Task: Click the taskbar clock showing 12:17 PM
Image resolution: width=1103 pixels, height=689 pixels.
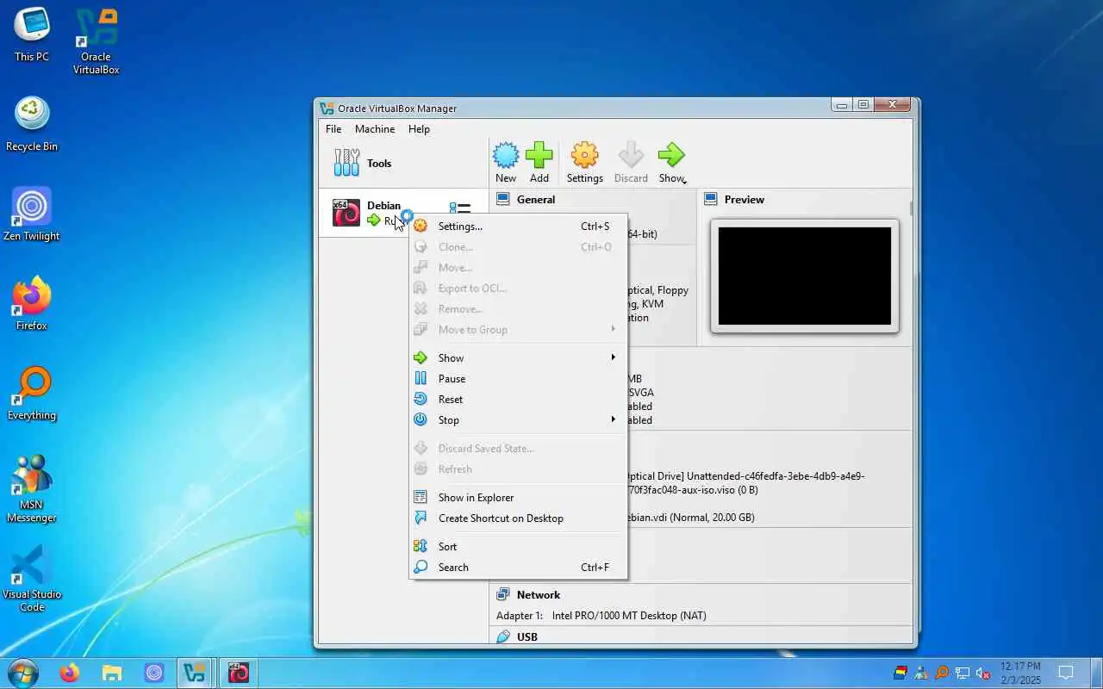Action: 1020,673
